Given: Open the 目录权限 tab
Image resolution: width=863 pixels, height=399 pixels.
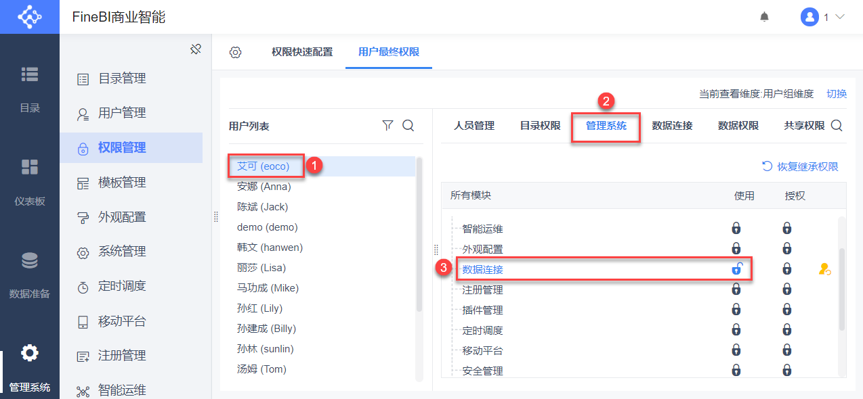Looking at the screenshot, I should click(x=540, y=126).
